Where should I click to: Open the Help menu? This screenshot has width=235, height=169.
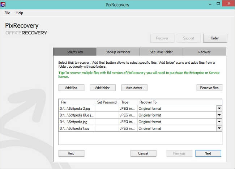point(19,13)
